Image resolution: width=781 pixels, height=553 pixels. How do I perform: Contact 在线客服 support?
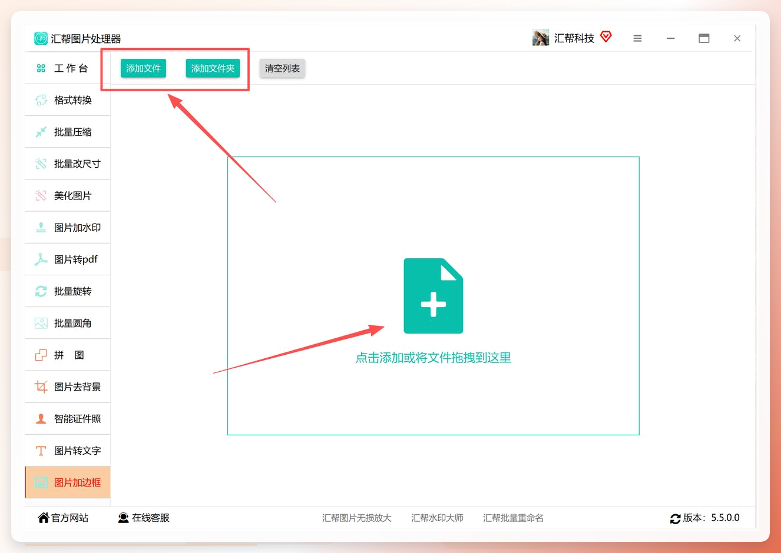[x=144, y=518]
